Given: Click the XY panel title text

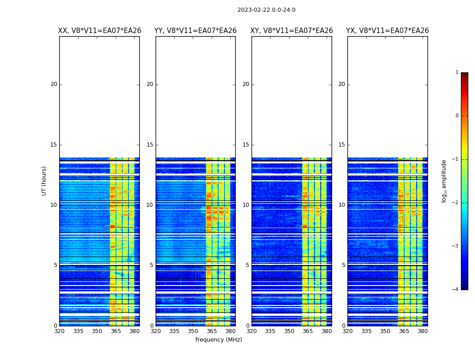Looking at the screenshot, I should click(x=291, y=31).
